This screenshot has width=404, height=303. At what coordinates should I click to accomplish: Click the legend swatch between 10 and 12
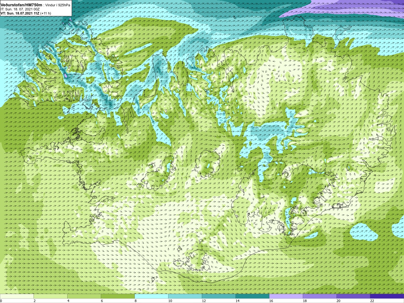tap(185, 296)
